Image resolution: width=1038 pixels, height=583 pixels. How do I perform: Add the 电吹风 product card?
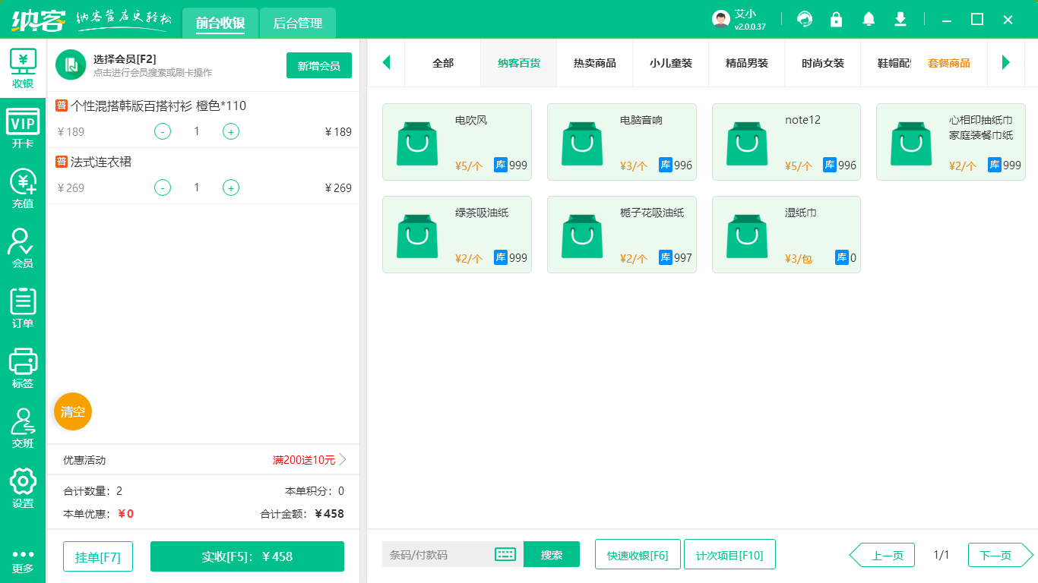coord(457,142)
